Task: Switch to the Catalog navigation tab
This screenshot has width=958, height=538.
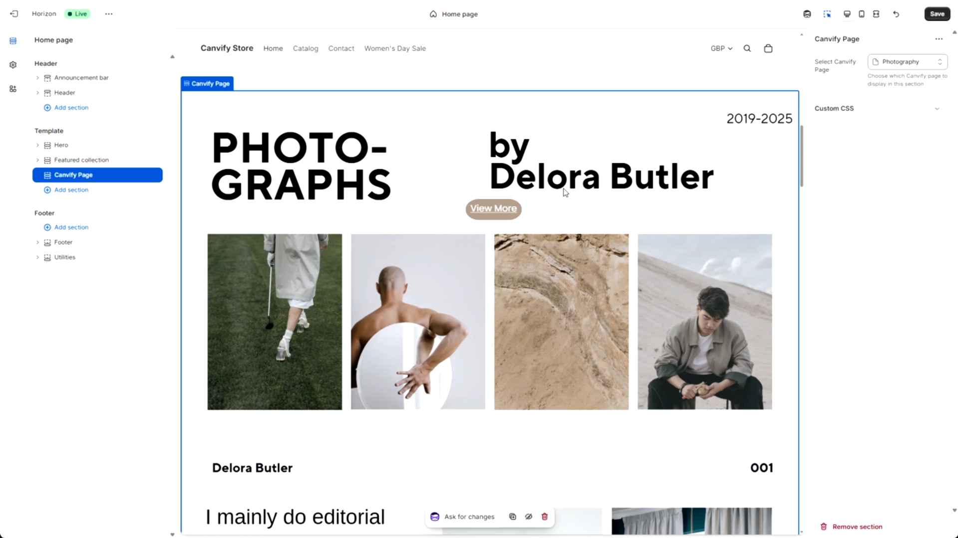Action: (306, 48)
